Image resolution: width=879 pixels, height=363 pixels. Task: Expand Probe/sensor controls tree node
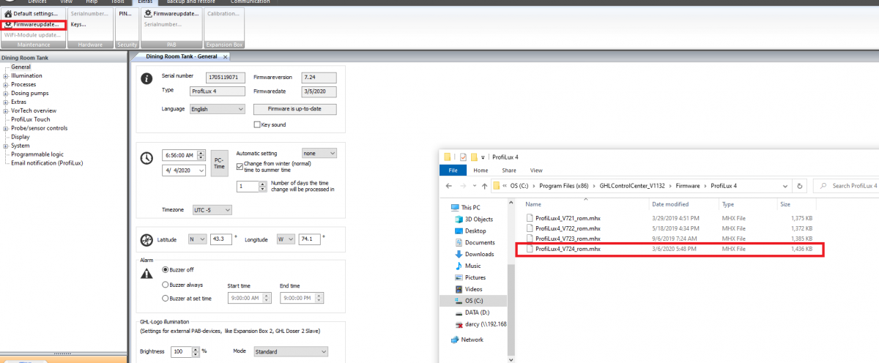click(6, 128)
